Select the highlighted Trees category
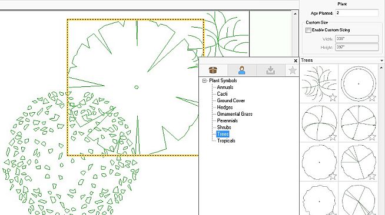The width and height of the screenshot is (385, 215). point(223,134)
